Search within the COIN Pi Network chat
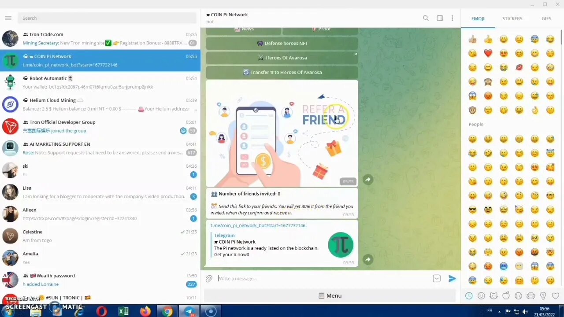This screenshot has height=317, width=564. point(426,18)
